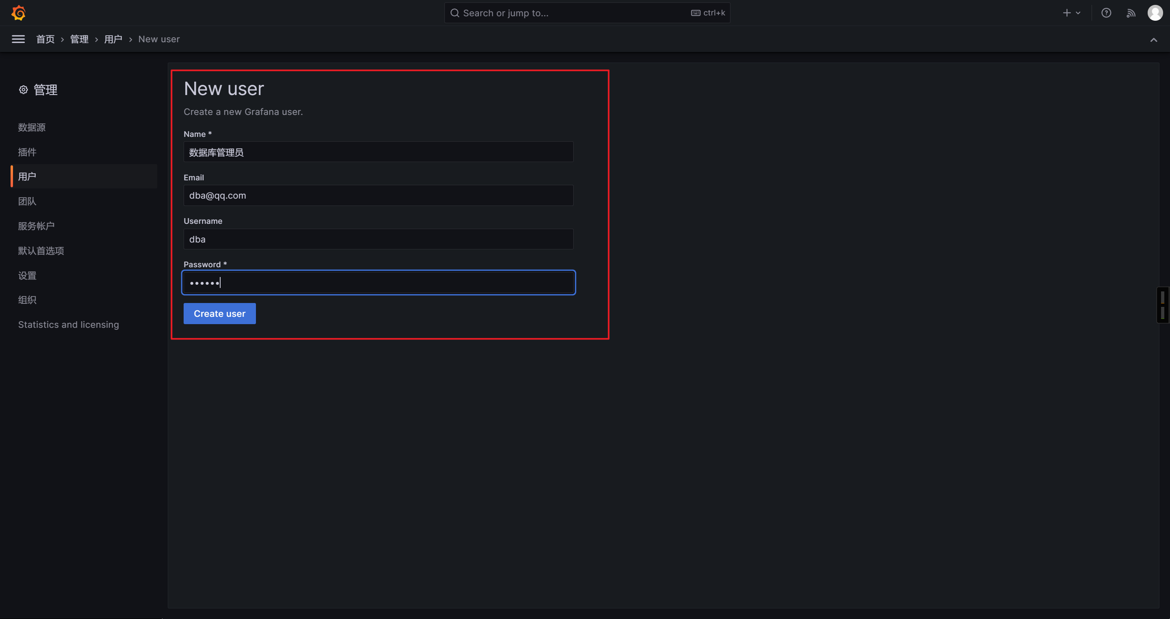Open 设置 in the sidebar
Screen dimensions: 1170x619
(x=27, y=275)
